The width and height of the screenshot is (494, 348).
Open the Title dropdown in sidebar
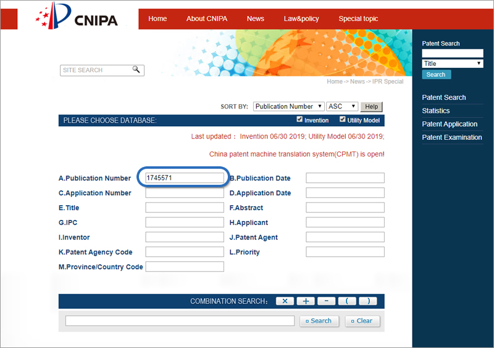click(453, 63)
